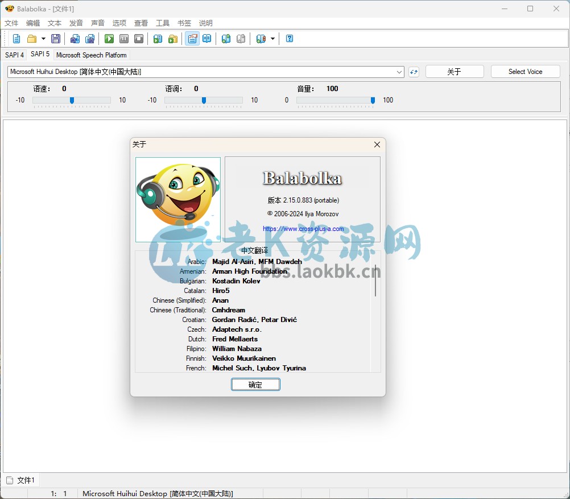Click the split and convert to audio icon
Viewport: 570px width, 499px height.
coord(90,39)
